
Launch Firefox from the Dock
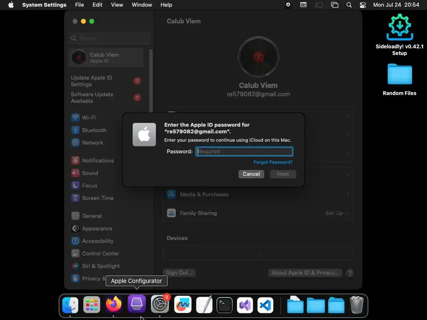tap(113, 304)
